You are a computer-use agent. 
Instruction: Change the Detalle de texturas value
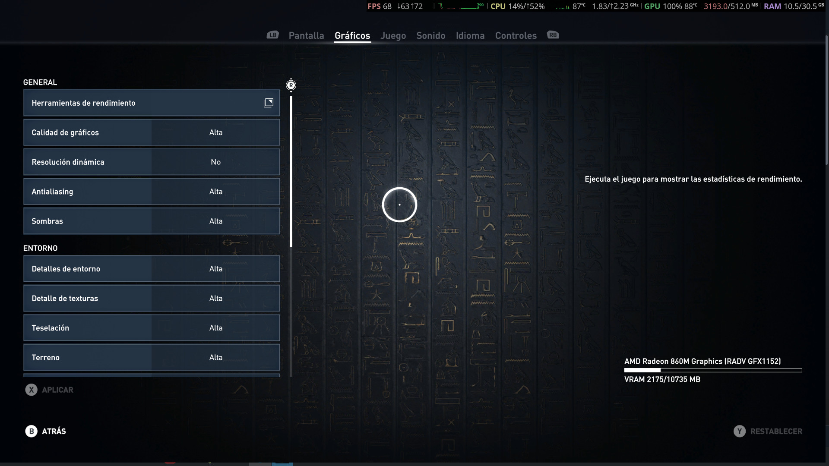tap(215, 299)
